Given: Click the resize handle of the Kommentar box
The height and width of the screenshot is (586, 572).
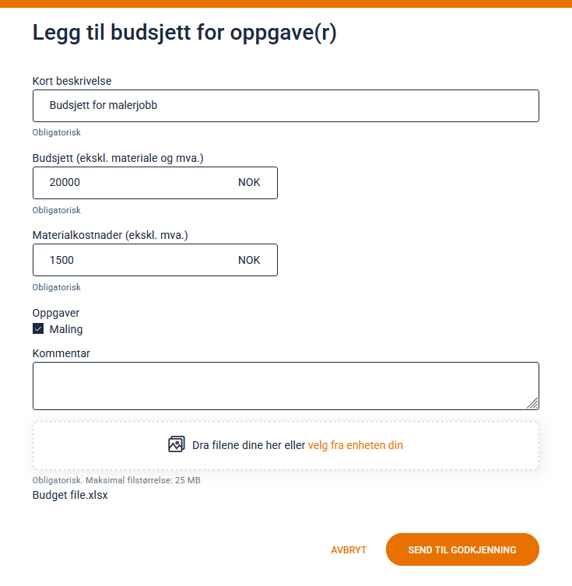Looking at the screenshot, I should tap(532, 403).
